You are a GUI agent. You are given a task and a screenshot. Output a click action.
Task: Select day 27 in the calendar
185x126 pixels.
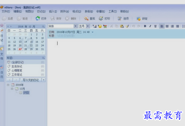pos(20,49)
